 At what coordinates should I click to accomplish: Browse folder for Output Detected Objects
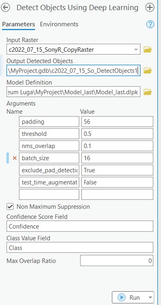click(x=147, y=70)
